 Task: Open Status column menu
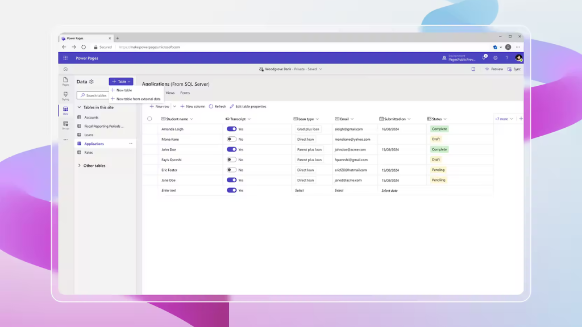tap(445, 119)
